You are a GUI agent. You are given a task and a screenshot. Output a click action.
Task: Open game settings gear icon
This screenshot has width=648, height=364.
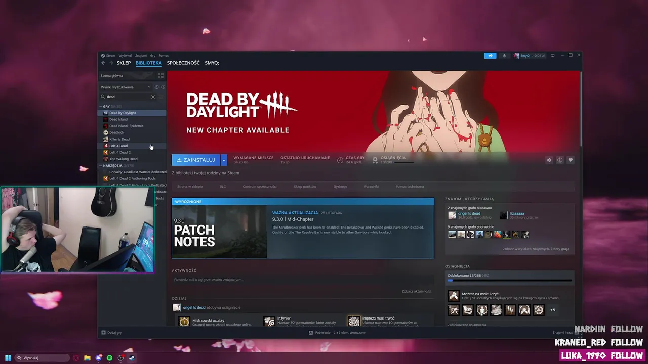coord(549,160)
